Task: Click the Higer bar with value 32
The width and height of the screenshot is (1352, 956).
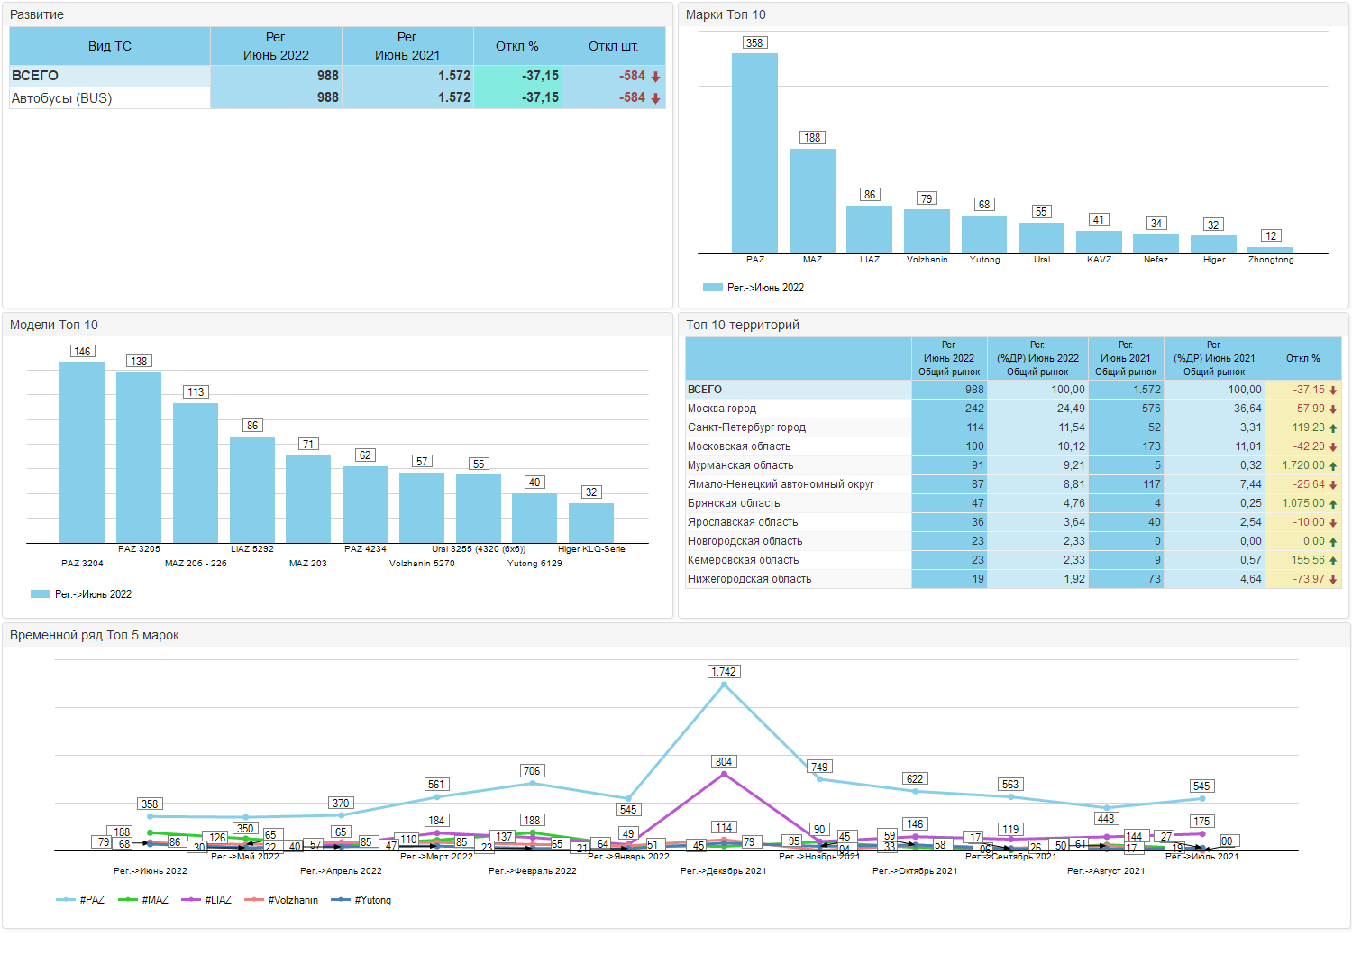Action: [1213, 244]
